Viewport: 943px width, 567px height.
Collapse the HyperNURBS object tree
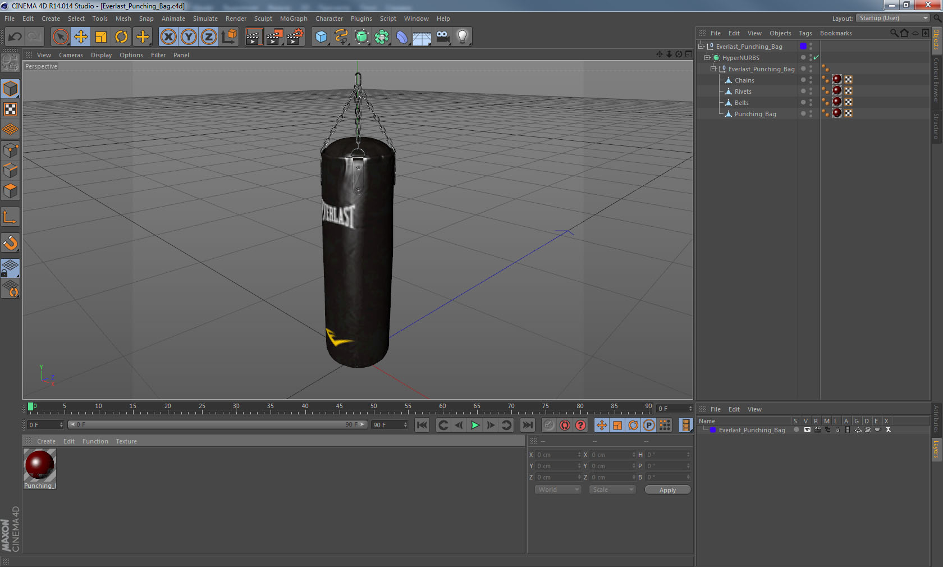pyautogui.click(x=707, y=57)
